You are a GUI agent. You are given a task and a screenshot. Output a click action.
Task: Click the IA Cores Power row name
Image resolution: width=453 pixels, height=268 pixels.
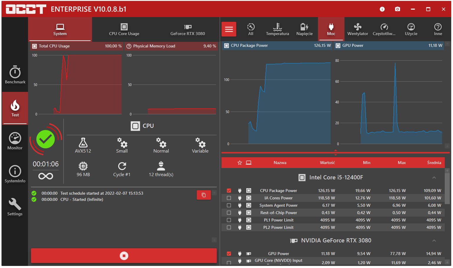[x=278, y=198]
